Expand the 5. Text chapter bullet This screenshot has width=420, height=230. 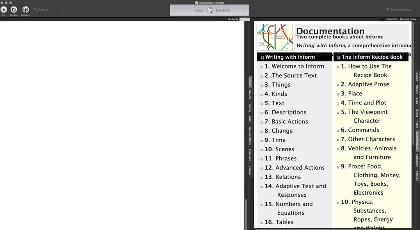pyautogui.click(x=262, y=104)
